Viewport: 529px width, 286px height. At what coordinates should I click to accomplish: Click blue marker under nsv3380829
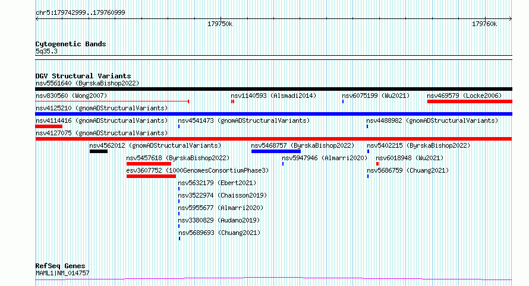[x=179, y=226]
